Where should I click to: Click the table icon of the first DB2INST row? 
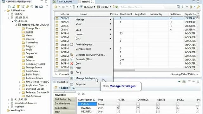click(57, 18)
